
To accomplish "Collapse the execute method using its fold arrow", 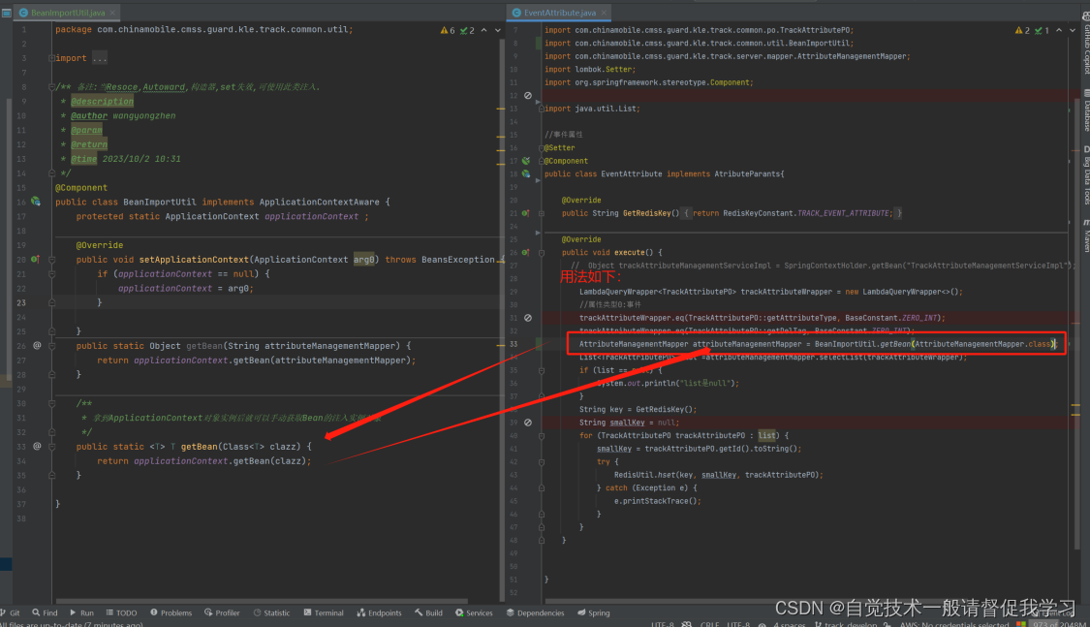I will coord(540,252).
